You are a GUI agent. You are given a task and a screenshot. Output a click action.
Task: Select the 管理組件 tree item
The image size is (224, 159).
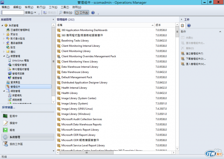(29, 86)
